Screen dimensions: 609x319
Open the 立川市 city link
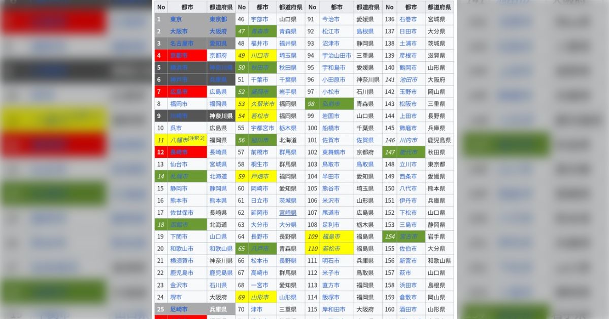(x=408, y=165)
